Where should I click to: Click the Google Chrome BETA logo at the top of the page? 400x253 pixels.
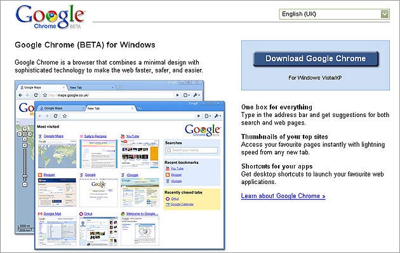click(x=51, y=16)
